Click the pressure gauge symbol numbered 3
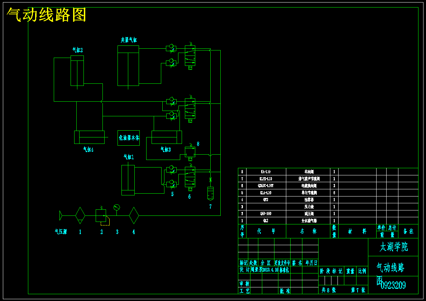 click(x=117, y=208)
